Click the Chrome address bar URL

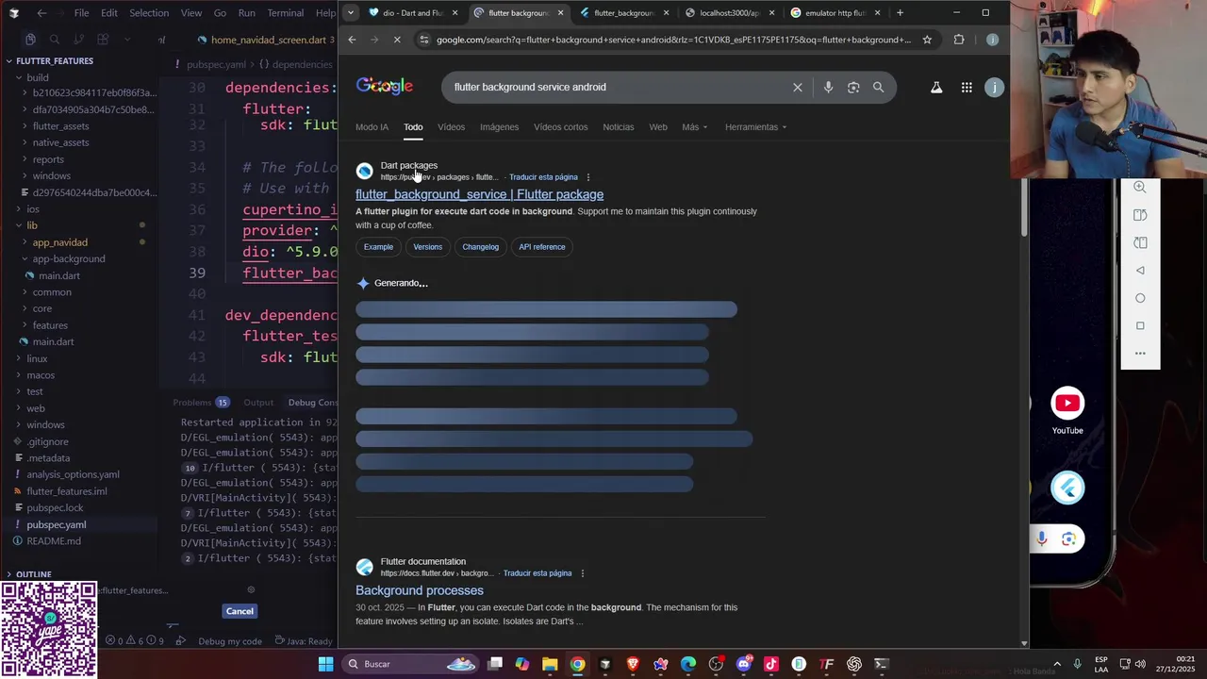click(x=673, y=40)
